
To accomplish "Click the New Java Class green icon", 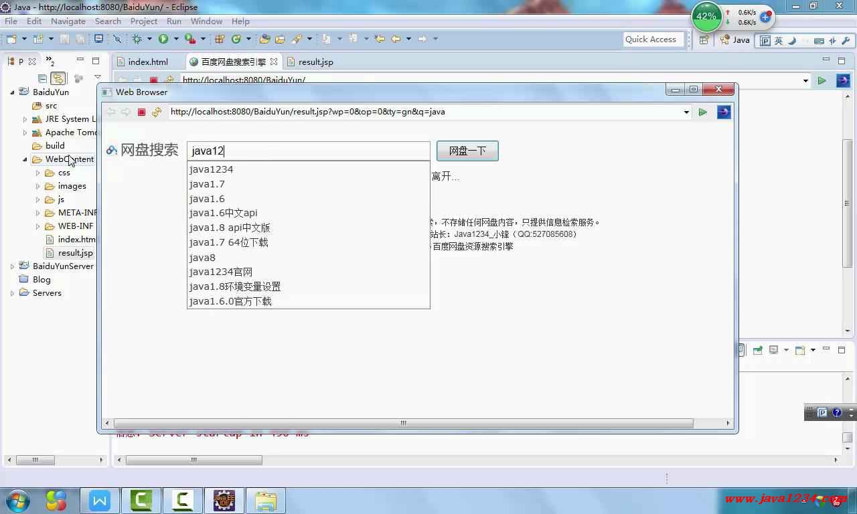I will tap(236, 39).
